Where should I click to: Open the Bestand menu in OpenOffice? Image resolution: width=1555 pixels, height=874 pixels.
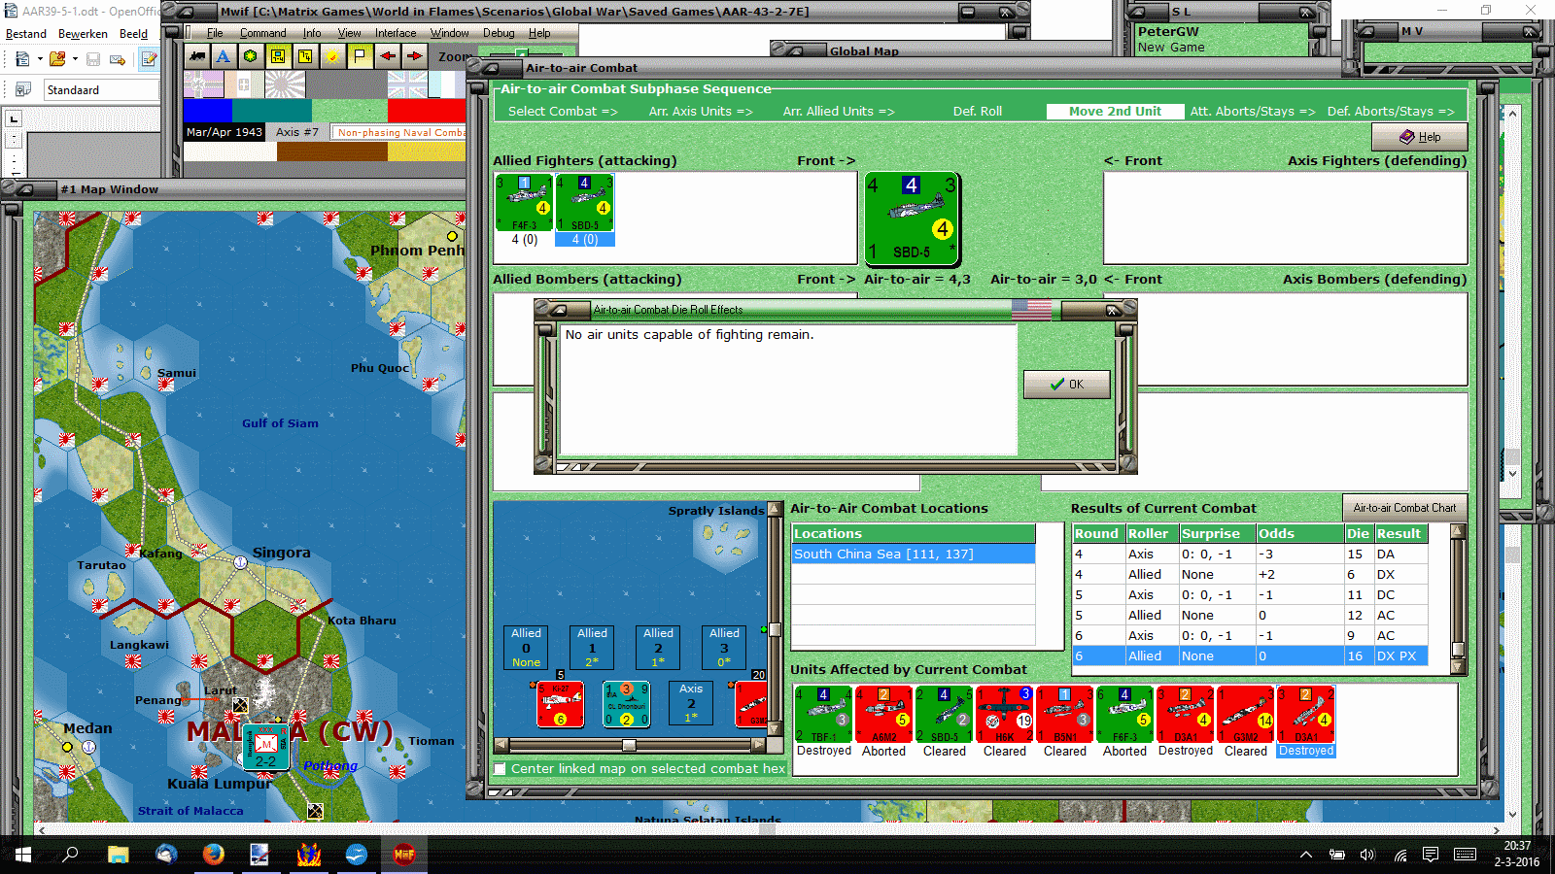pos(26,34)
